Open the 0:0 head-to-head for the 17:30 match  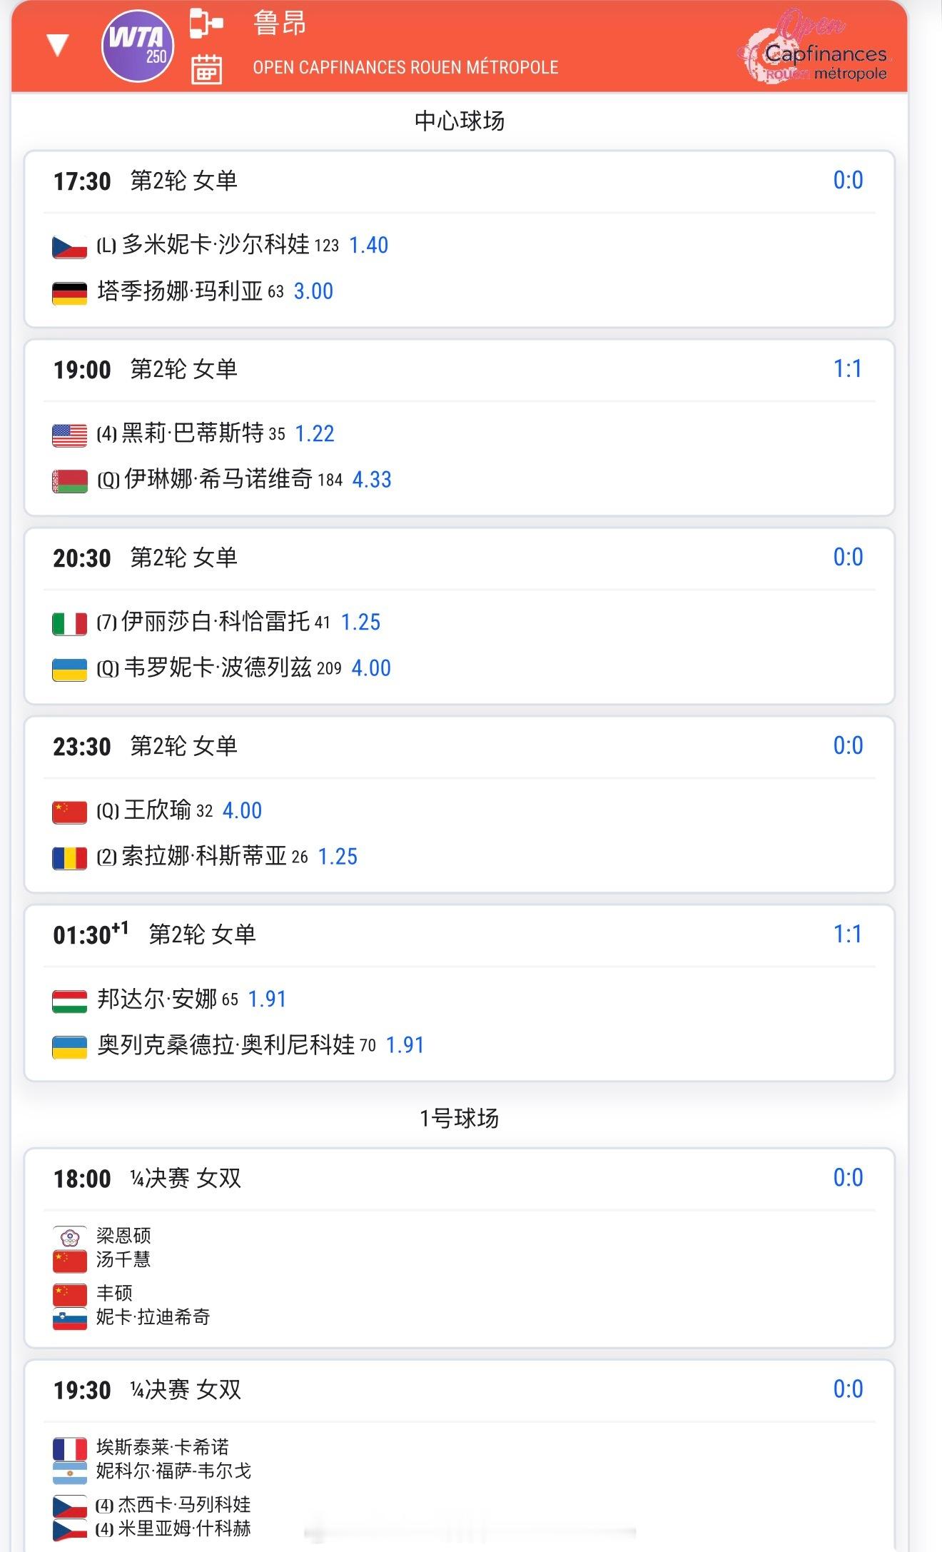click(x=848, y=181)
